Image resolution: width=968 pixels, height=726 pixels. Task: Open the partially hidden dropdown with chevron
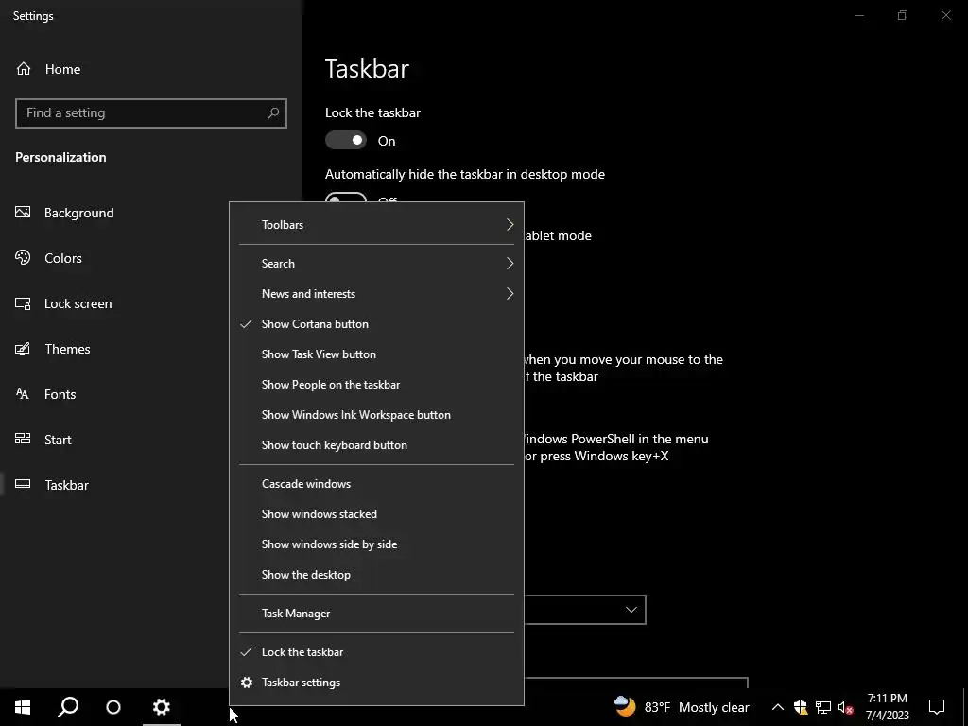coord(584,610)
